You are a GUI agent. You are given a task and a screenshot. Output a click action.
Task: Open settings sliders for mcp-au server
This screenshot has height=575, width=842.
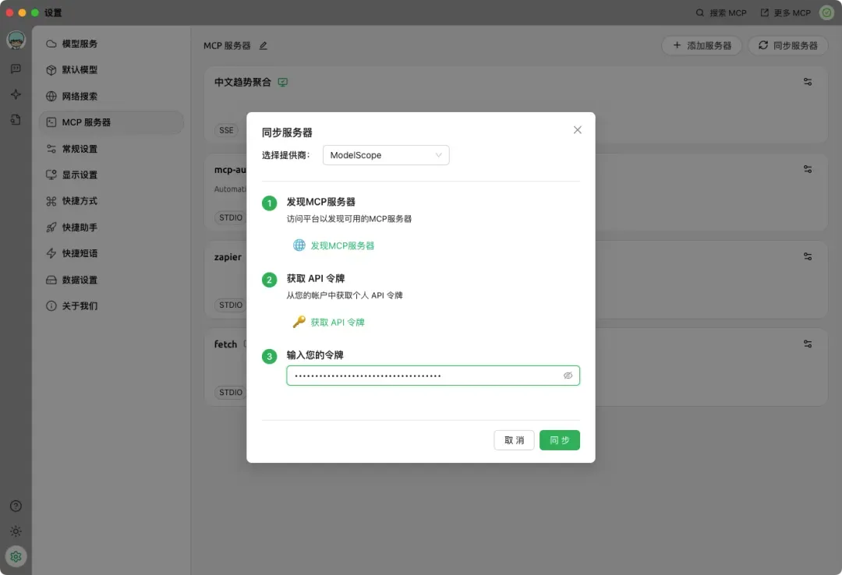tap(808, 169)
